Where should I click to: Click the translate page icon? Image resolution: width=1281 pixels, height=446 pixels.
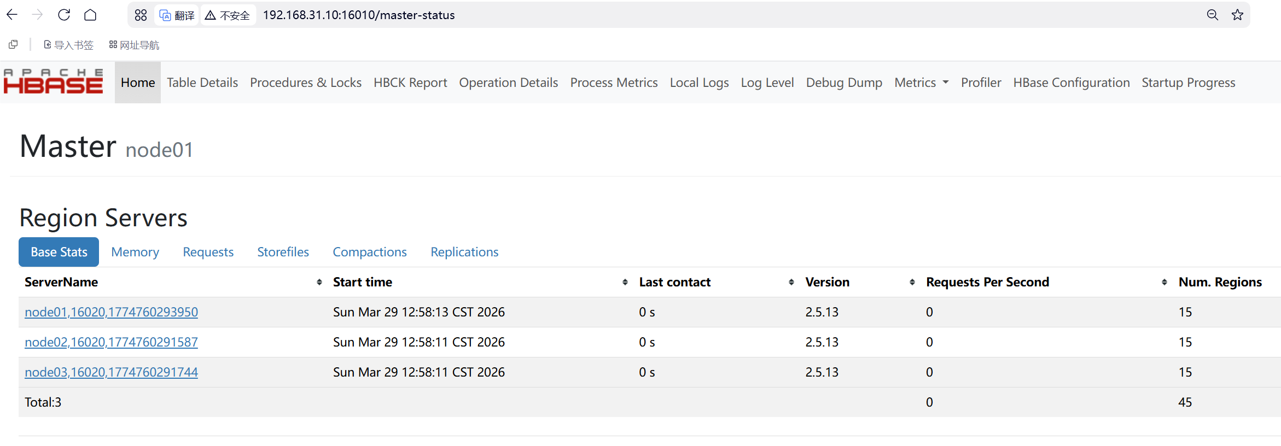click(x=177, y=15)
